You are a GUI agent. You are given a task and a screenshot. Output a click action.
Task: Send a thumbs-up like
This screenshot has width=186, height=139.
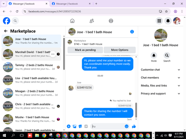click(x=134, y=126)
